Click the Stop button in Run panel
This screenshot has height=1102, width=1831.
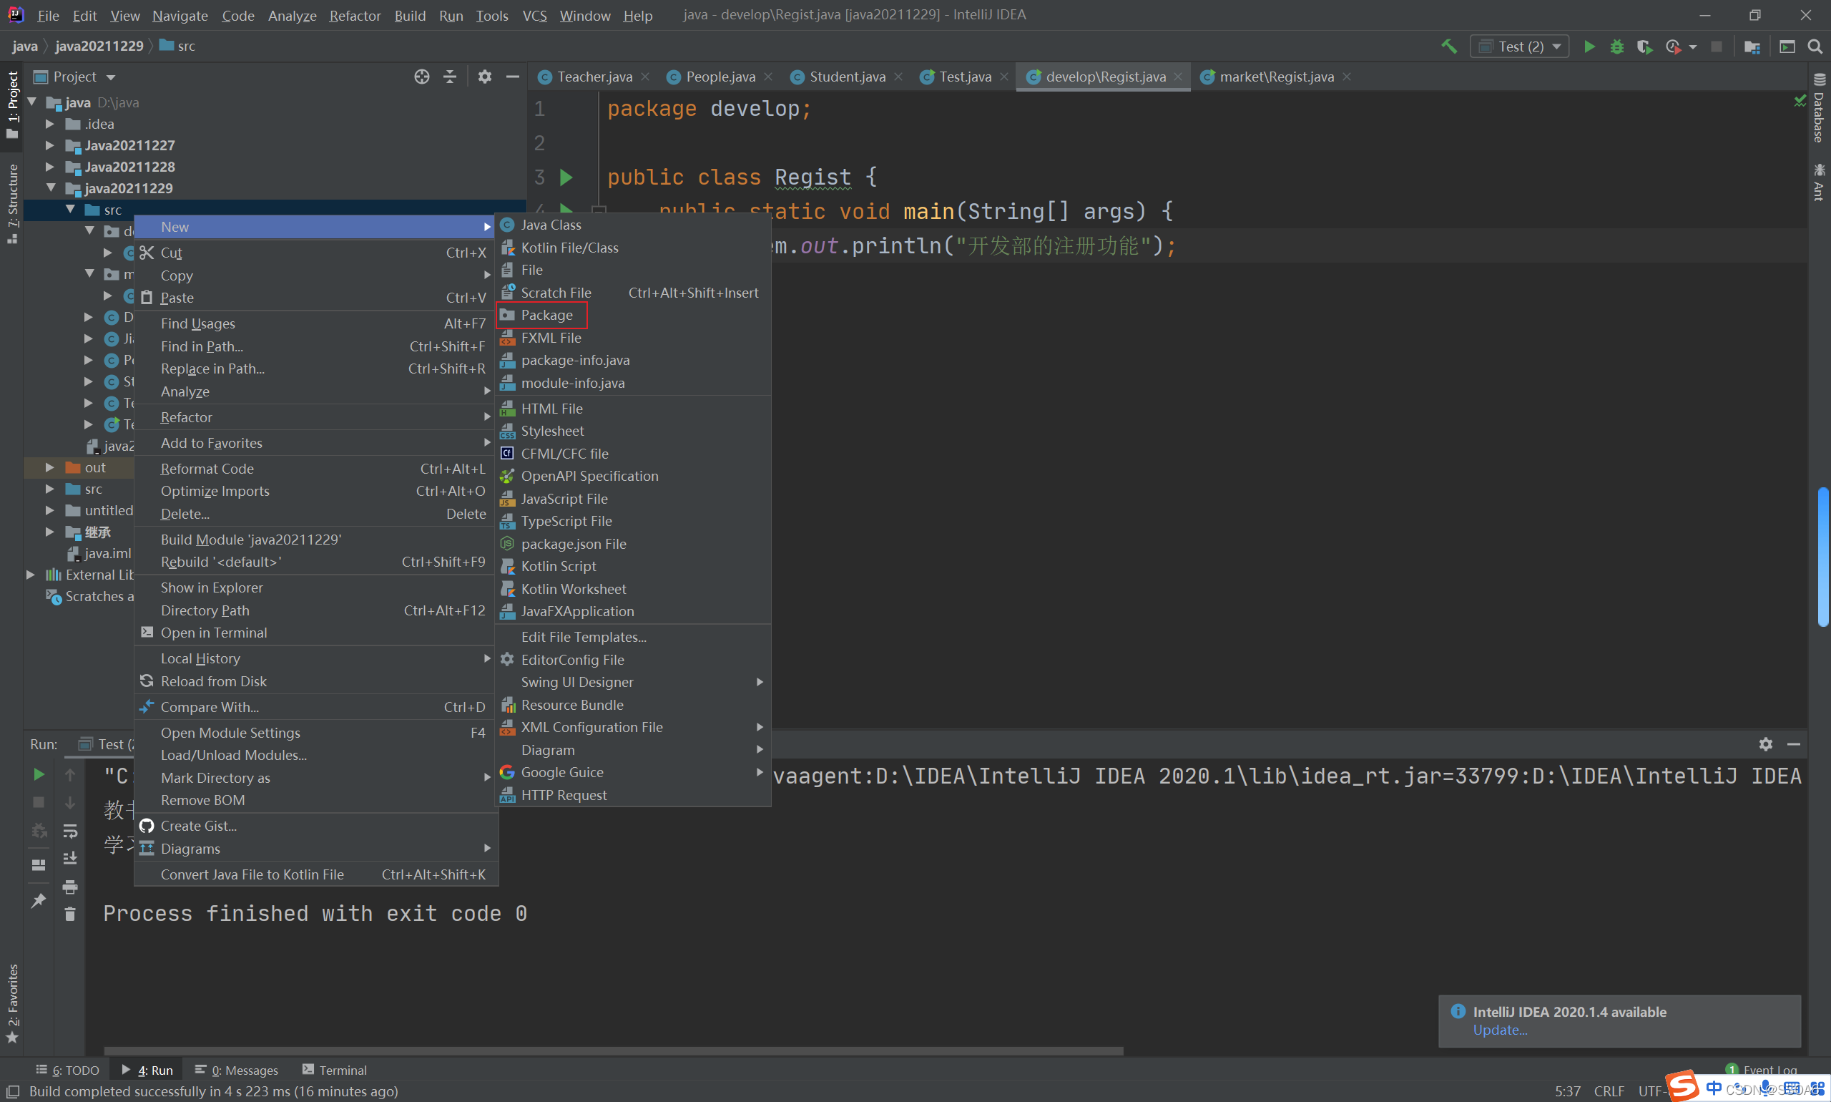click(x=39, y=802)
